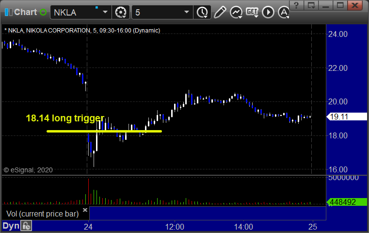
Task: Click the tallest red volume bar
Action: pos(88,191)
